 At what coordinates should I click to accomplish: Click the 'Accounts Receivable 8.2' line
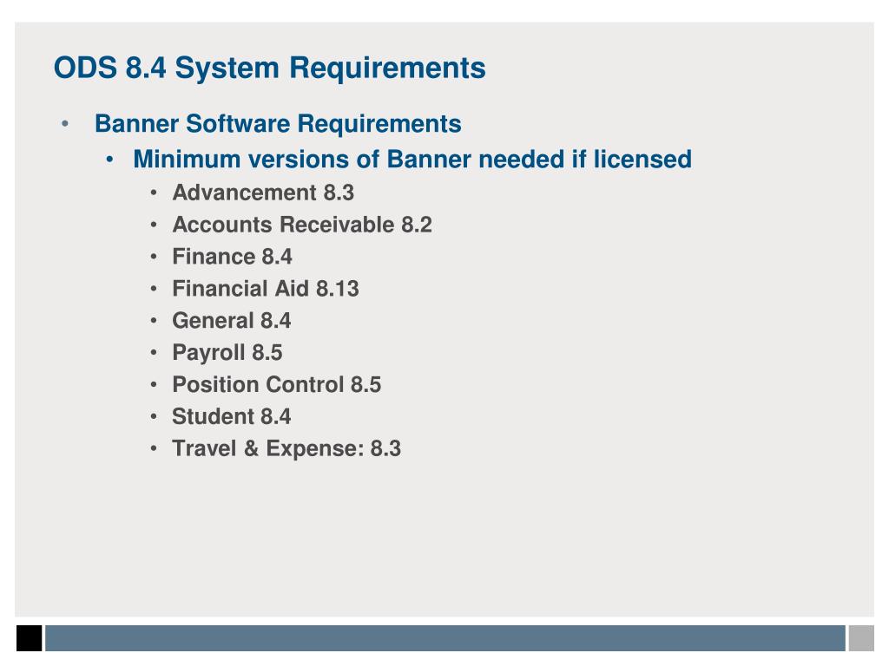(302, 225)
